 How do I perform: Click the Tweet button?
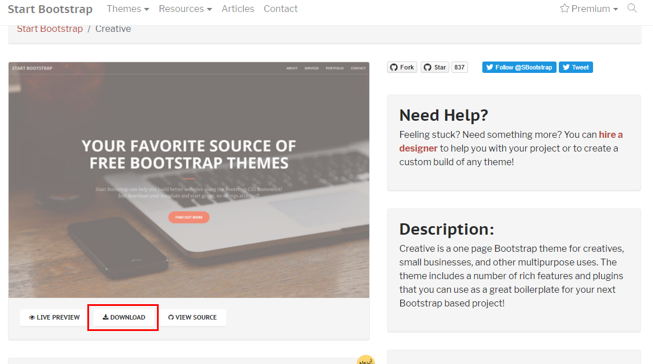click(x=576, y=67)
